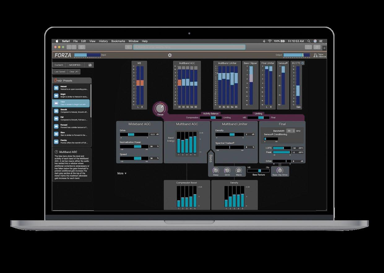Open the View menu
Screen dimensions: 384x273
point(92,41)
